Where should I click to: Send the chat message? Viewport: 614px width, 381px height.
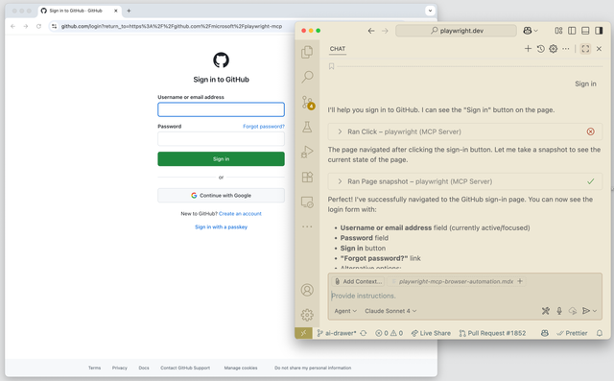coord(586,311)
